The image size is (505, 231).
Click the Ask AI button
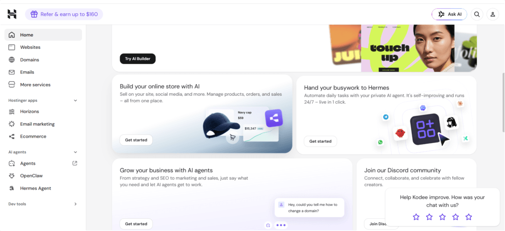(x=449, y=14)
